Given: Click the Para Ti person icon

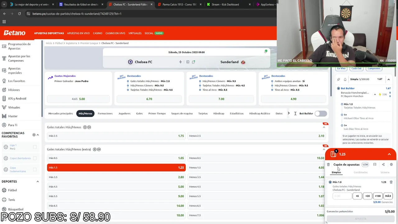Looking at the screenshot, I should pyautogui.click(x=4, y=125).
